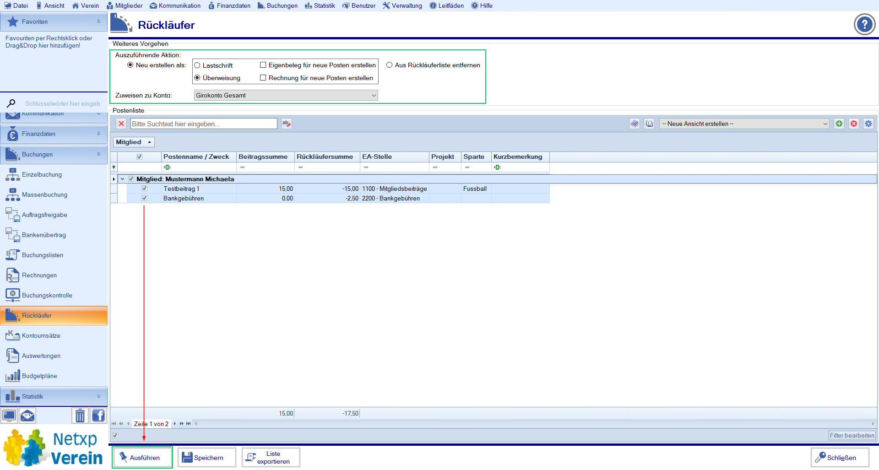This screenshot has width=879, height=470.
Task: Open Kontoumsätze from the sidebar
Action: click(x=41, y=335)
